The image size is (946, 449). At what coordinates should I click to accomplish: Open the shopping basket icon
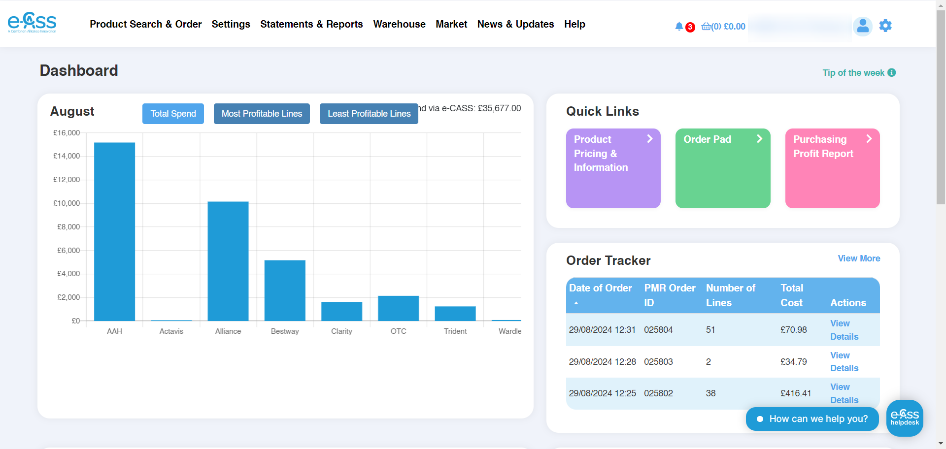pos(706,27)
